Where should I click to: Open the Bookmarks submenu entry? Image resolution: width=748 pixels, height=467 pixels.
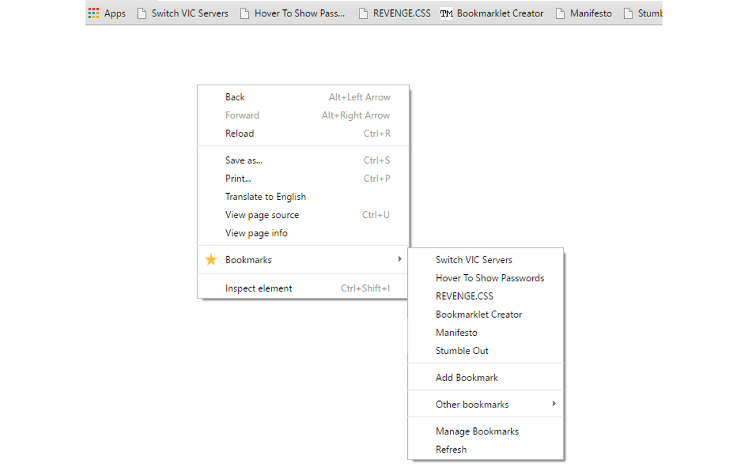[x=303, y=260]
